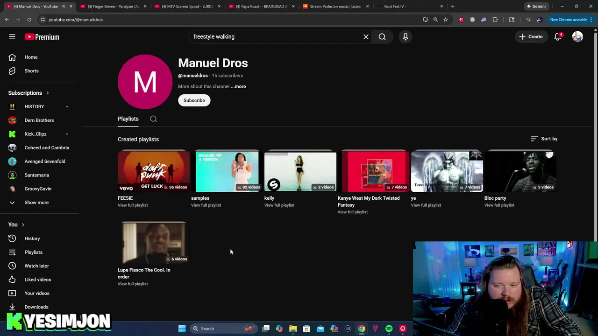Click the Windows taskbar Search box
Image resolution: width=598 pixels, height=336 pixels.
[223, 329]
